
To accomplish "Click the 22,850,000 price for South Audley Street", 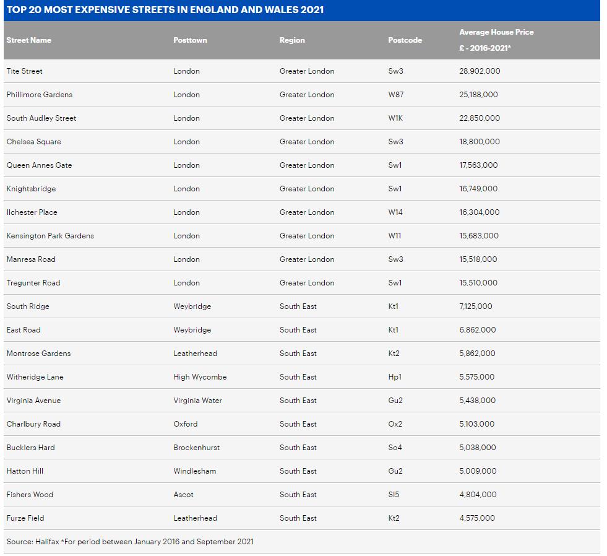I will [479, 118].
